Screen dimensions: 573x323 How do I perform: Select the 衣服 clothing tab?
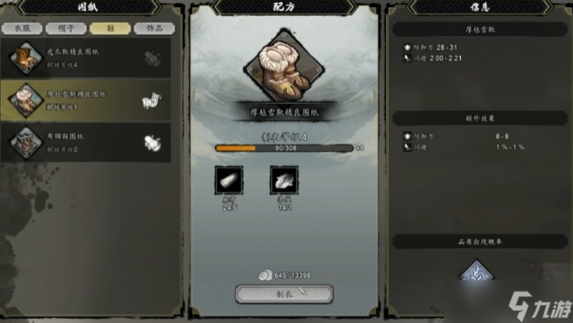[22, 29]
